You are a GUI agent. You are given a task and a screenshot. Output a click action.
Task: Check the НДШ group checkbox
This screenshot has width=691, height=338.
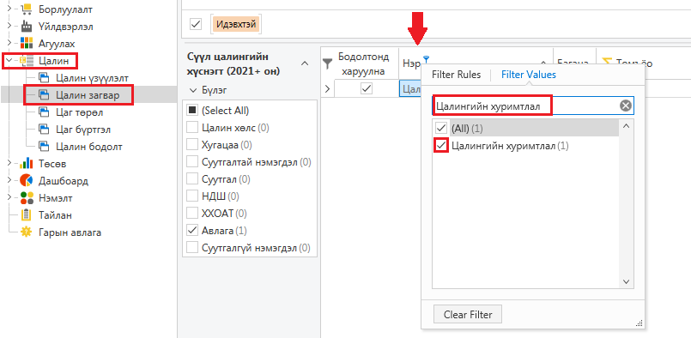(192, 196)
